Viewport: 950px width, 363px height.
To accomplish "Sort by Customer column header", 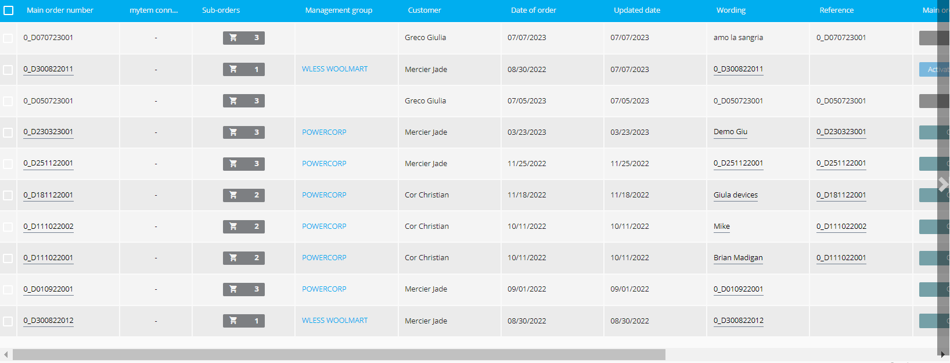I will (424, 10).
